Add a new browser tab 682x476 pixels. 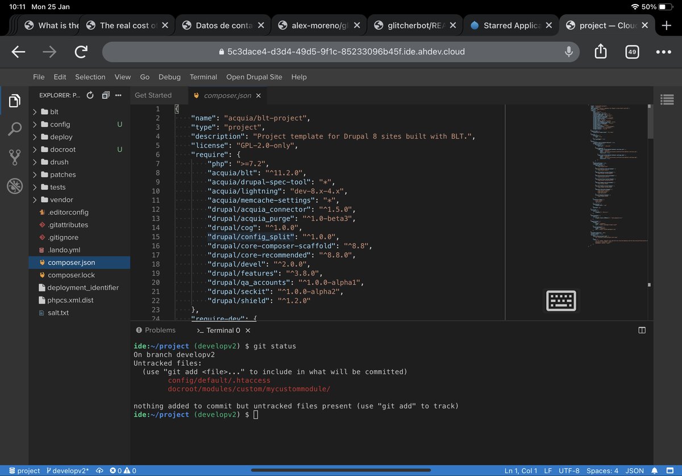click(x=667, y=25)
